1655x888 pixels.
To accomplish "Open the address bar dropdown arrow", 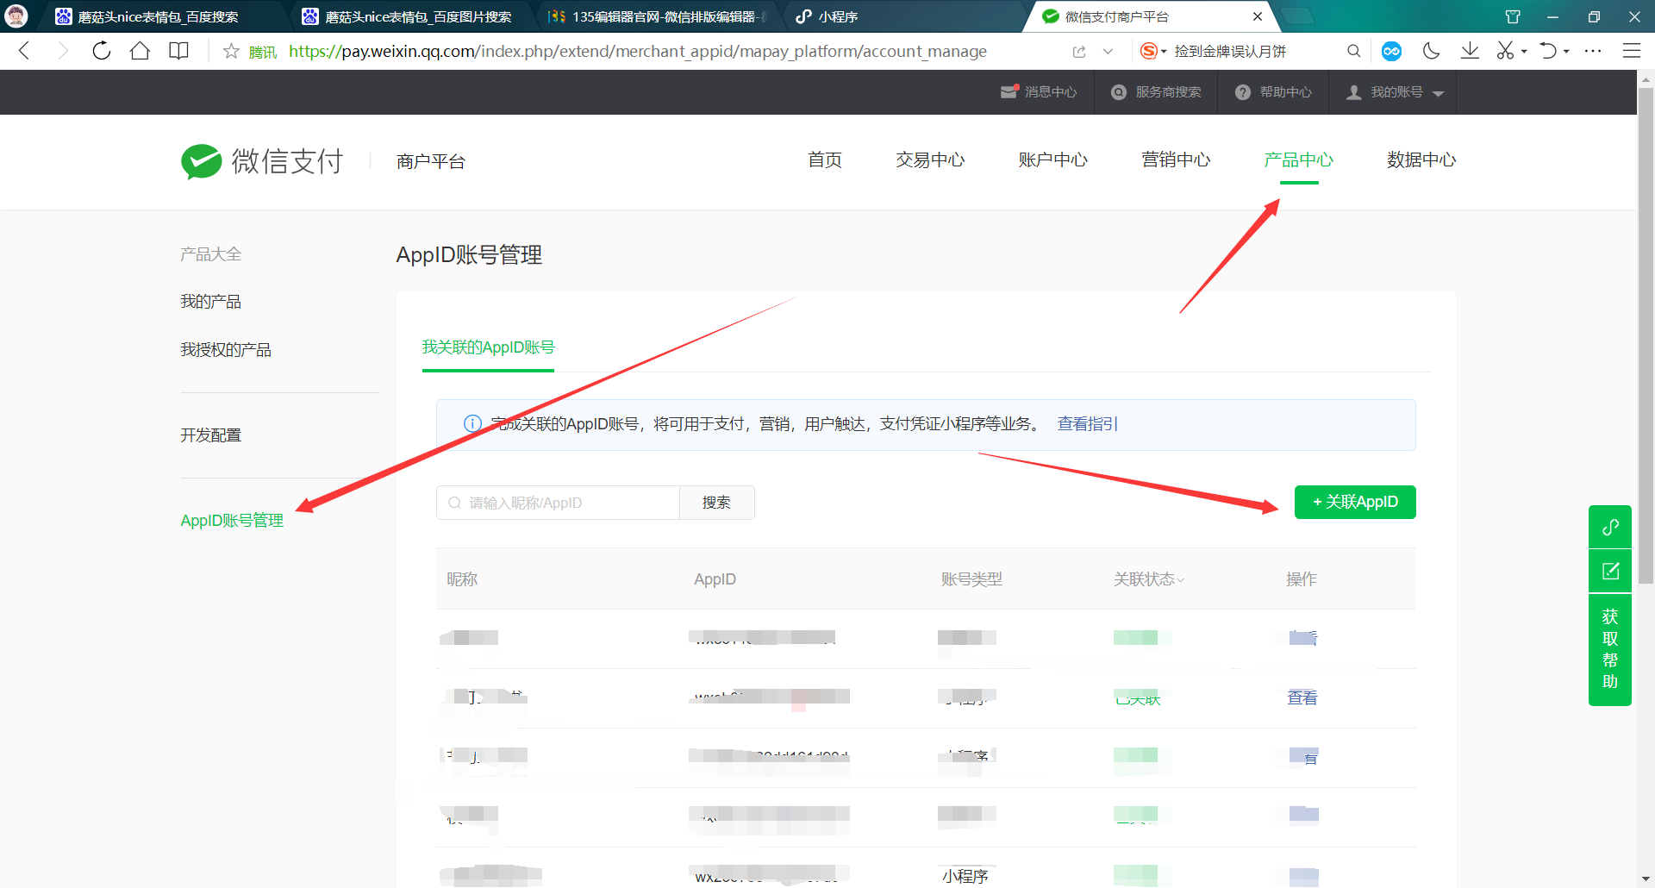I will coord(1109,51).
